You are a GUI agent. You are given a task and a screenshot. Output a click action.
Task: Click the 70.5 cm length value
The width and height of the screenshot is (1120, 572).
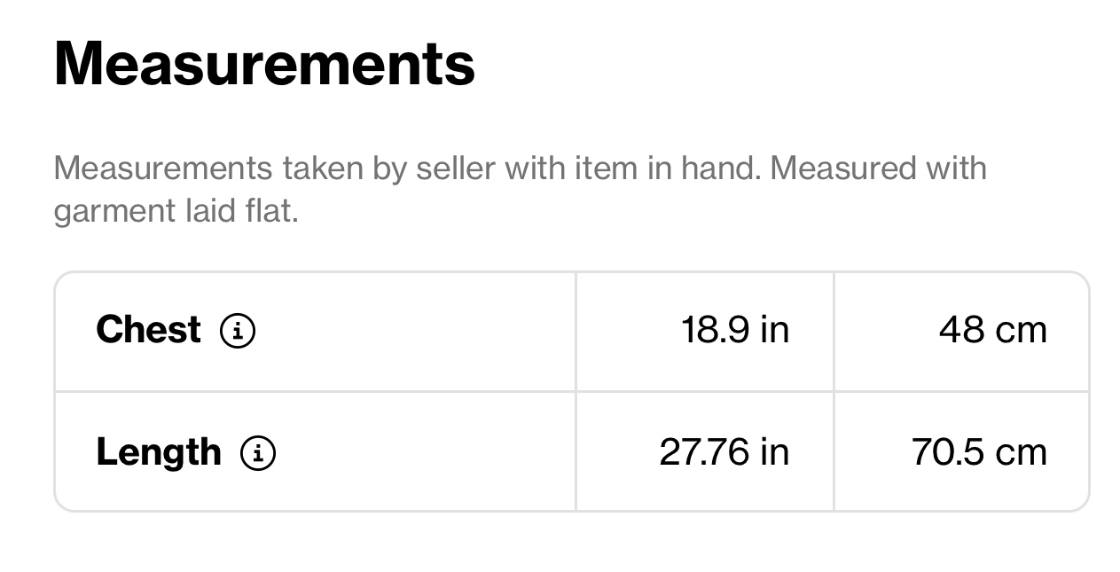[980, 452]
